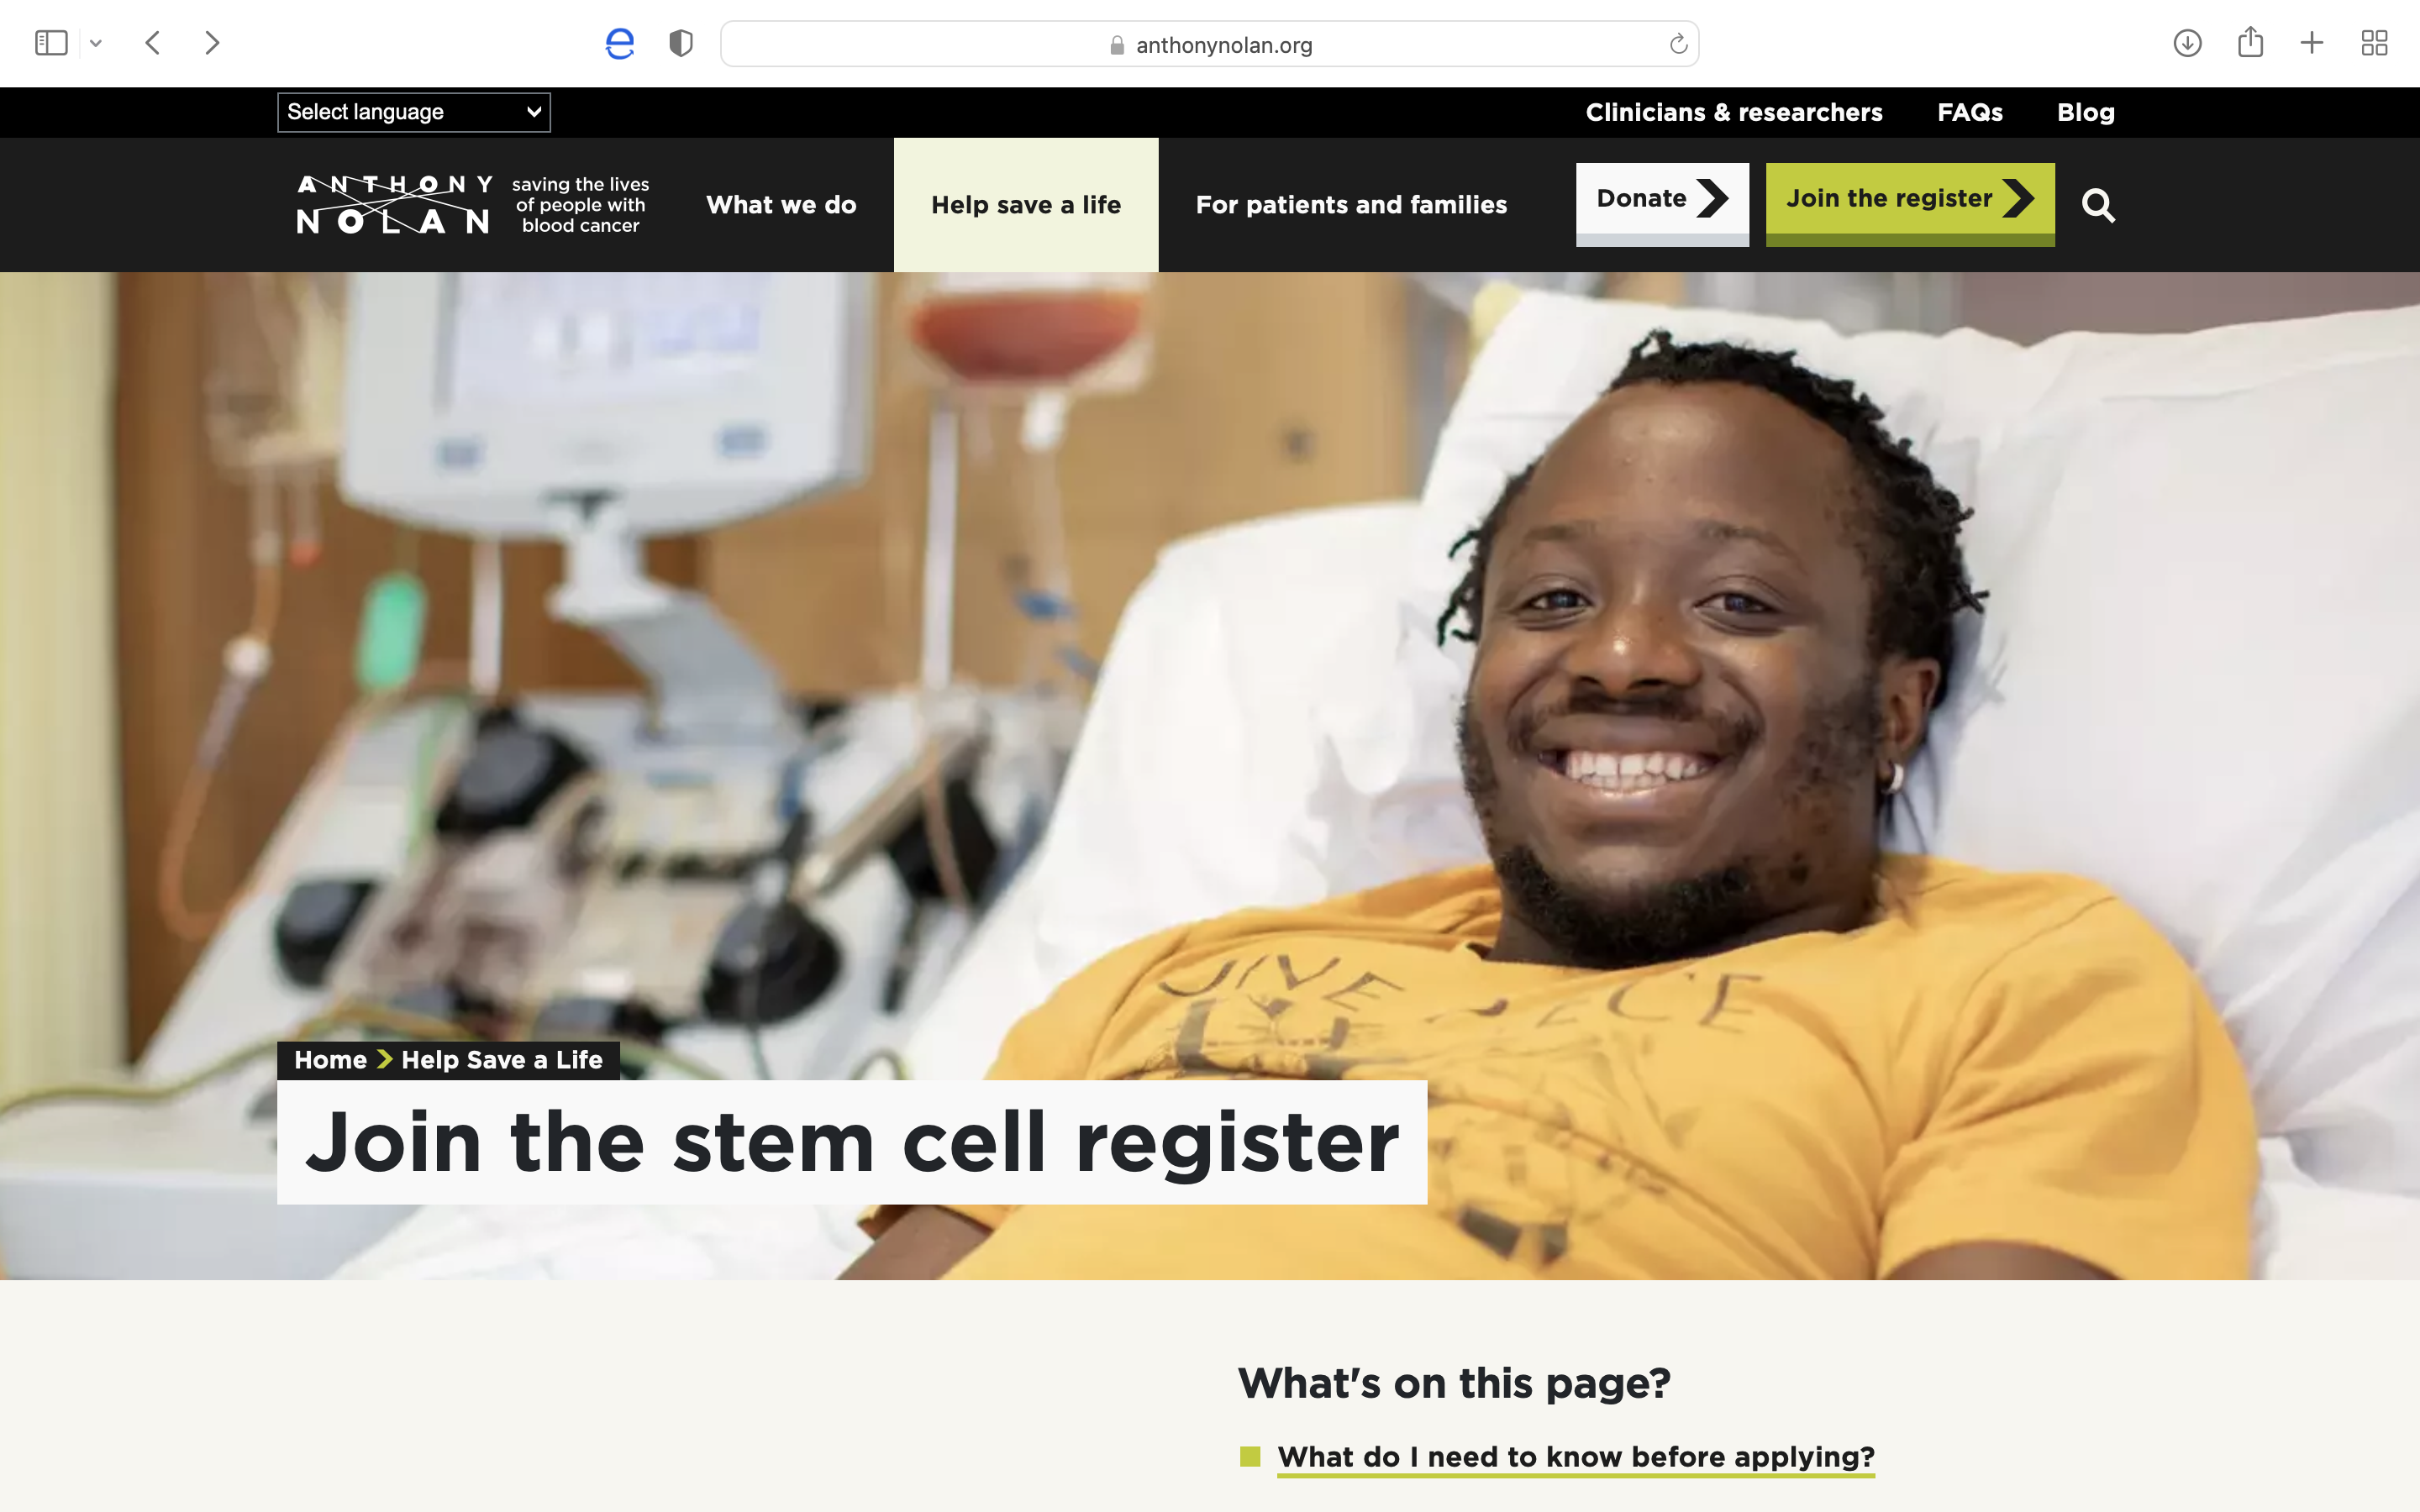This screenshot has height=1512, width=2420.
Task: Open Safari sidebar panel icon
Action: pos(51,43)
